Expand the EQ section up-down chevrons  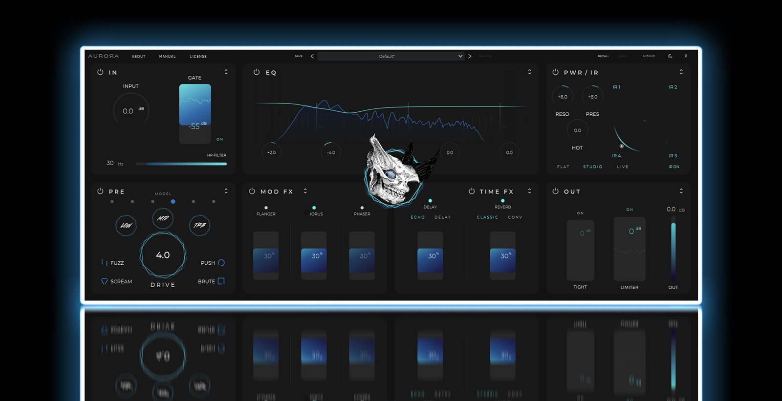[529, 72]
